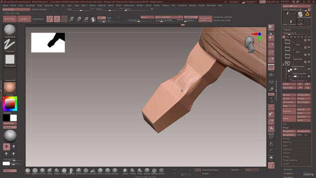This screenshot has width=316, height=178.
Task: Open the Preferences menu
Action: click(129, 5)
